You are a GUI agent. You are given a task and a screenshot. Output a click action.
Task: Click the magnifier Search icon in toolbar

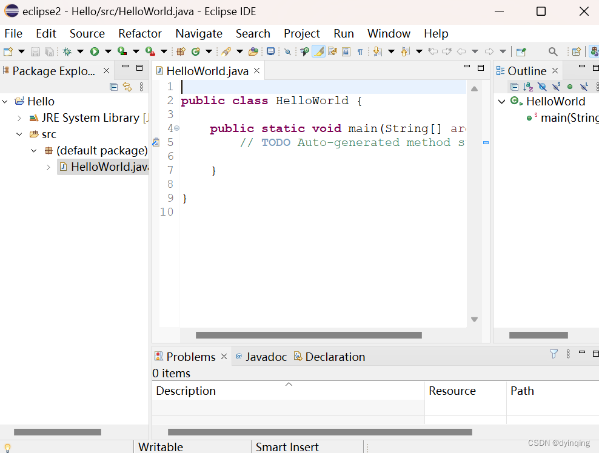(x=553, y=51)
